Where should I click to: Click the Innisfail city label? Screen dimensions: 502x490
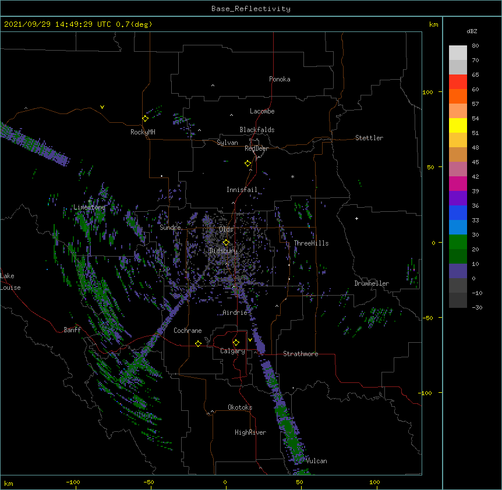(242, 190)
